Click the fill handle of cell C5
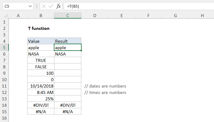The height and width of the screenshot is (122, 214). click(81, 51)
